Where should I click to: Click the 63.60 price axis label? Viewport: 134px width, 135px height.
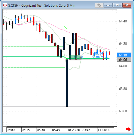click(x=123, y=111)
